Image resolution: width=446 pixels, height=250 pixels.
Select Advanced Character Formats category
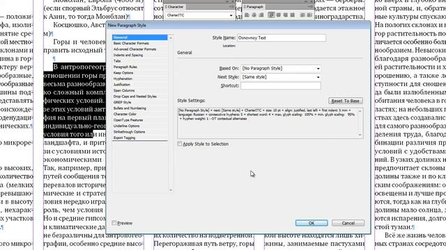tap(139, 49)
